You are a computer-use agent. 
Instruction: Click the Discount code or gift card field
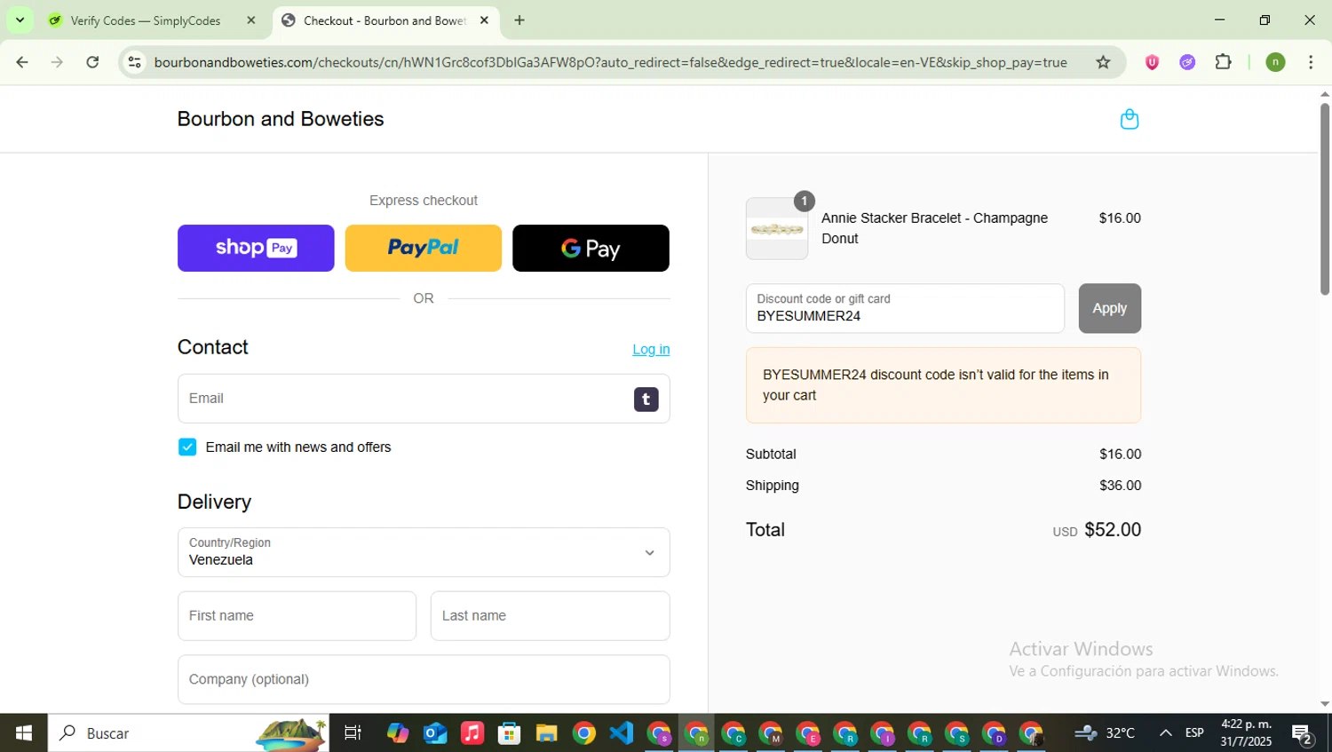pyautogui.click(x=905, y=308)
